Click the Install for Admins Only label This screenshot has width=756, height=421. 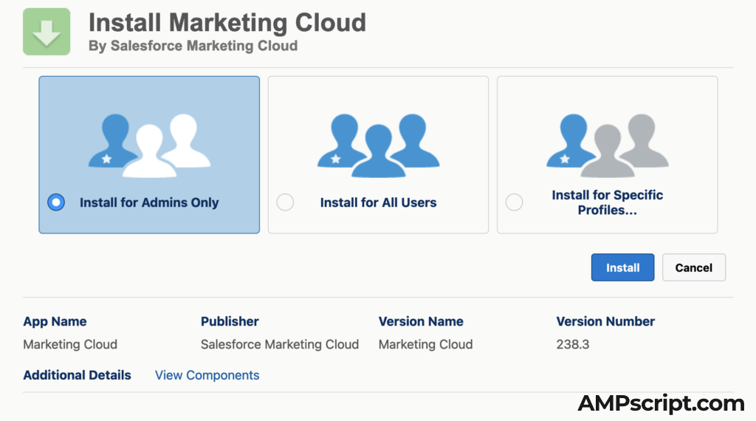(149, 202)
